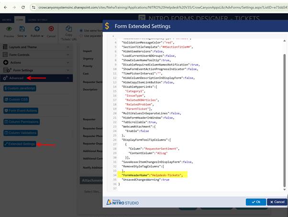The image size is (288, 217).
Task: Click the Publish upload icon
Action: click(x=36, y=30)
